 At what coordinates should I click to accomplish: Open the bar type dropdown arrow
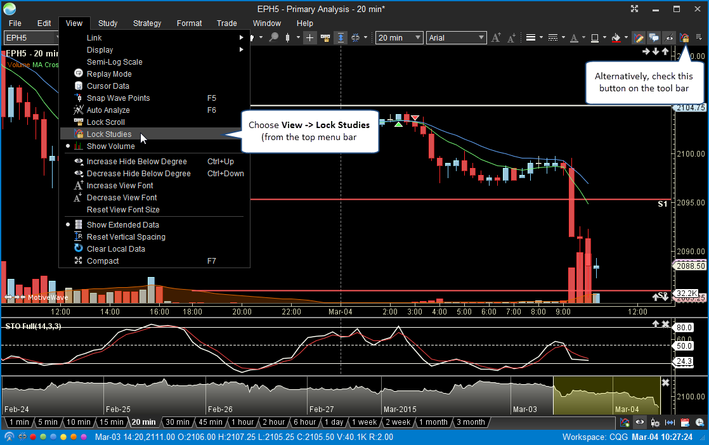pyautogui.click(x=298, y=37)
